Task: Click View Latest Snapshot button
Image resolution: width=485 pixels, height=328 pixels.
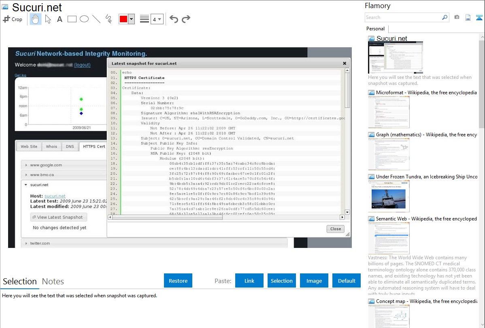Action: point(59,217)
